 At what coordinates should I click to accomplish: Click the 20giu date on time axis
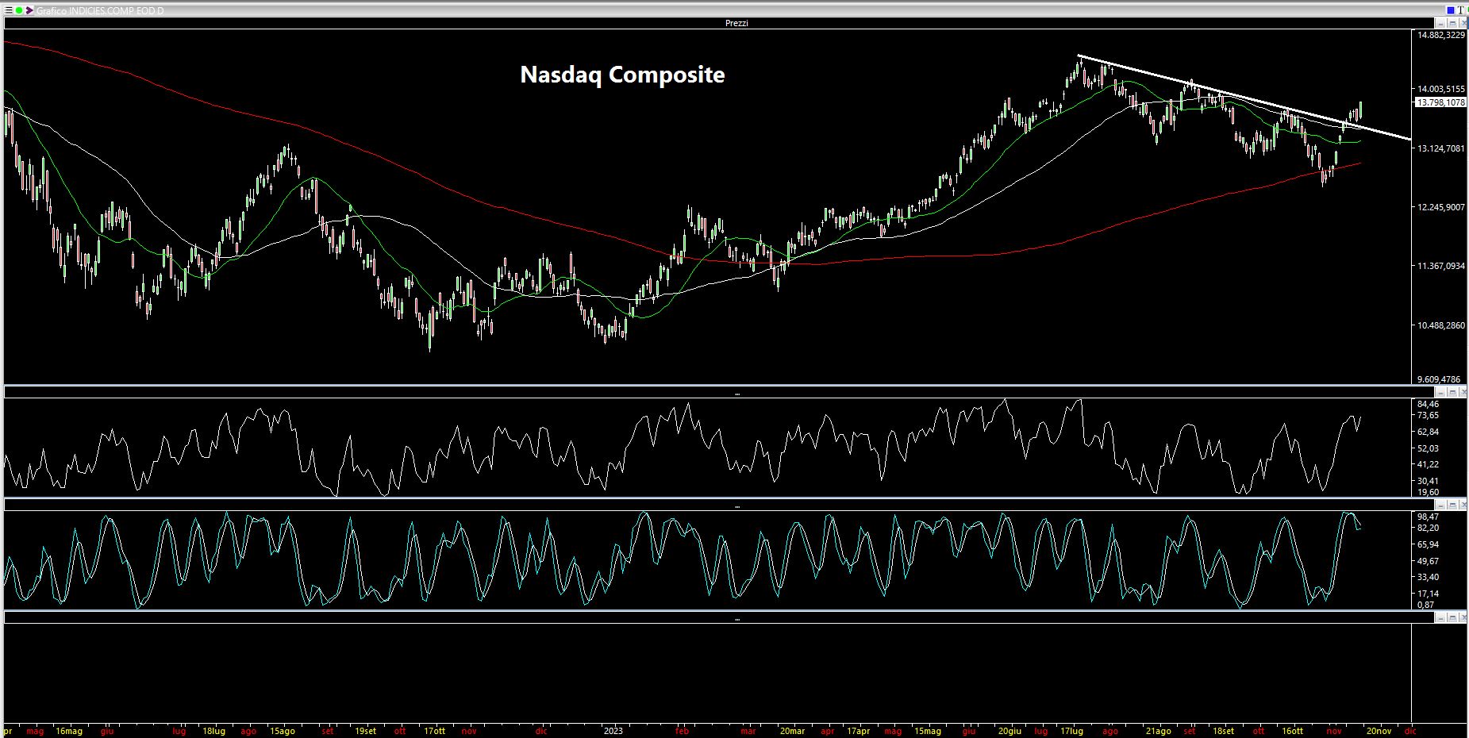point(1009,731)
